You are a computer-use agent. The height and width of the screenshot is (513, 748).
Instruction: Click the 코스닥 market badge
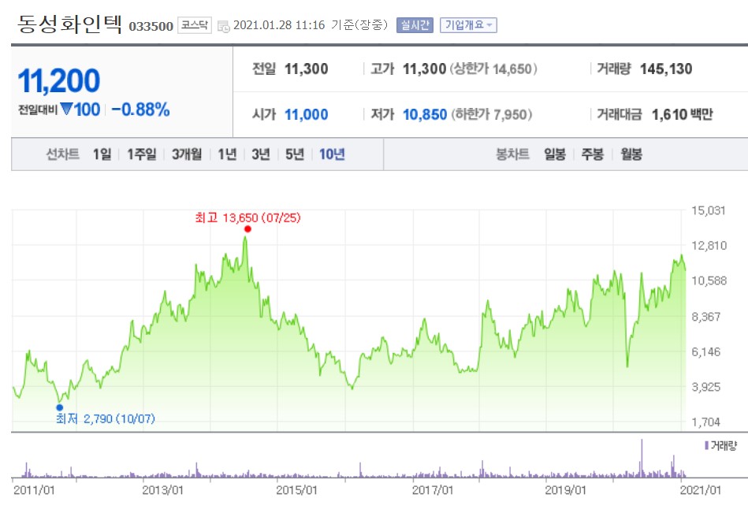195,24
